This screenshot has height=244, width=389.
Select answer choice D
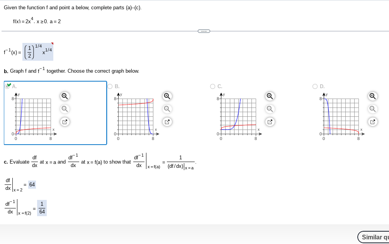[x=315, y=86]
